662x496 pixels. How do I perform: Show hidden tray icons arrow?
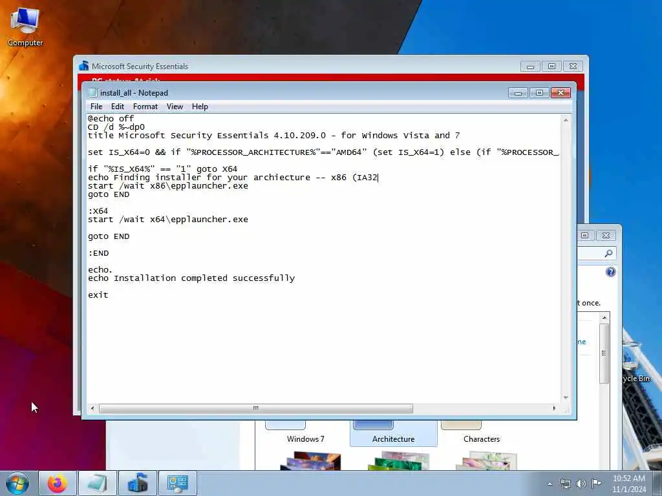point(550,484)
